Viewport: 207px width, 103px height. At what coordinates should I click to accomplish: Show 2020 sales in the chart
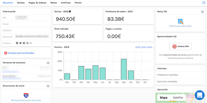[x=149, y=47]
